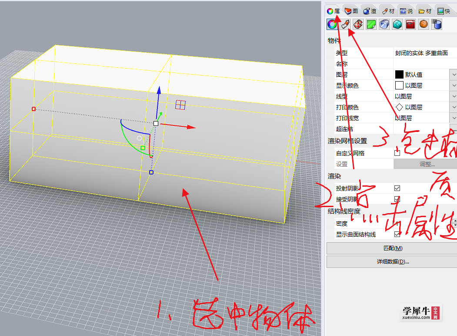This screenshot has width=457, height=336.
Task: Toggle the 接受阴影 checkbox
Action: (x=397, y=199)
